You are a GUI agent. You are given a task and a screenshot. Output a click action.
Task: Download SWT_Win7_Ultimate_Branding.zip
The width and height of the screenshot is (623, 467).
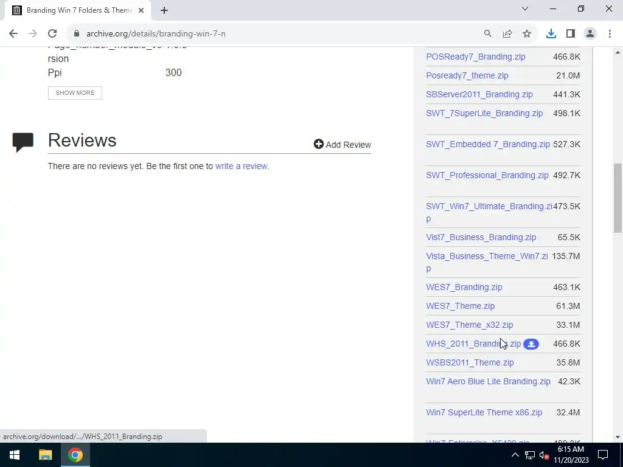[x=489, y=207]
